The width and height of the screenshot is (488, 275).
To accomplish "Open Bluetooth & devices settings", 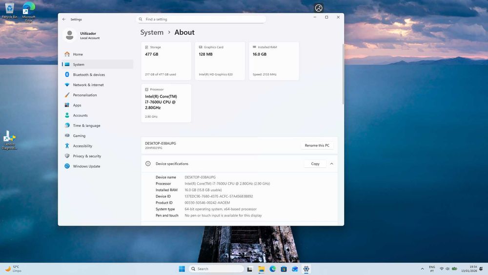I will point(98,75).
